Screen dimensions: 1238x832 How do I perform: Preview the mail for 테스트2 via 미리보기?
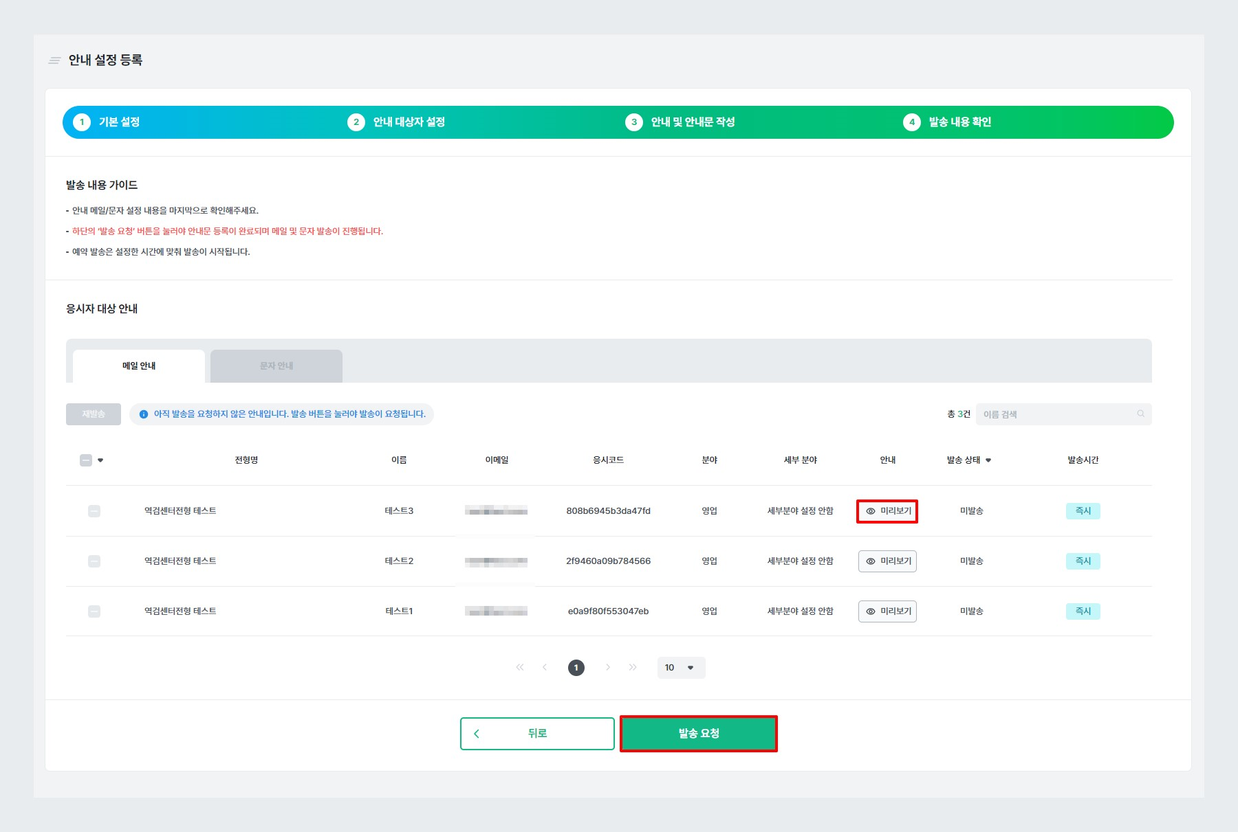click(x=887, y=561)
